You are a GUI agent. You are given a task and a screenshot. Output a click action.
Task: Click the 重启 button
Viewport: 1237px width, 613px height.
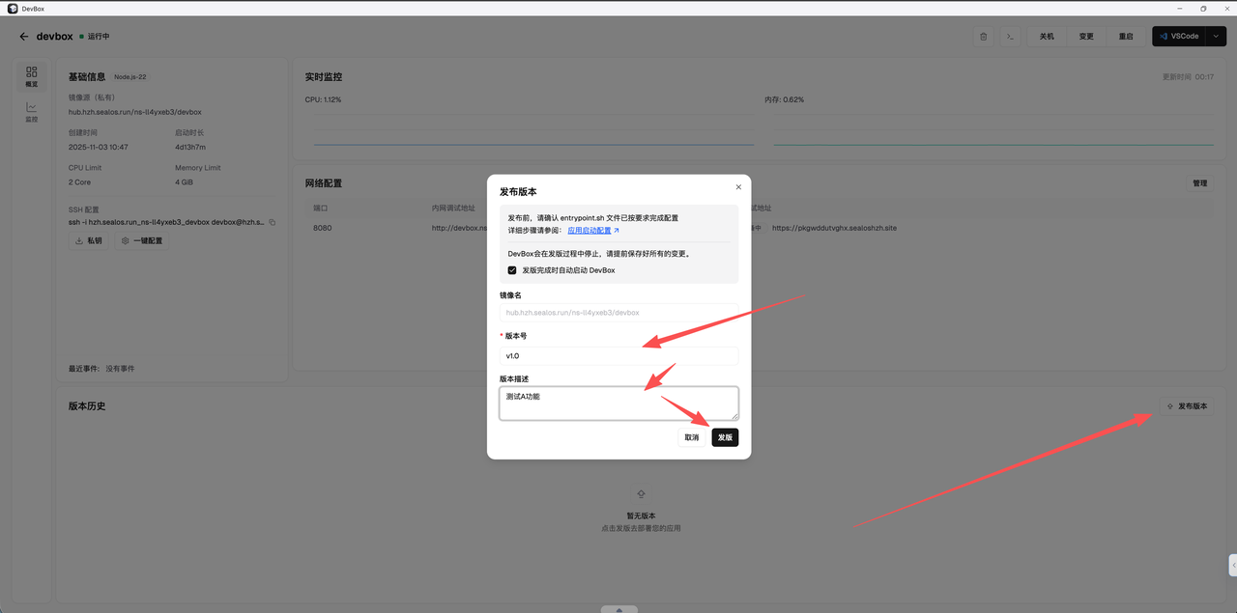1126,37
